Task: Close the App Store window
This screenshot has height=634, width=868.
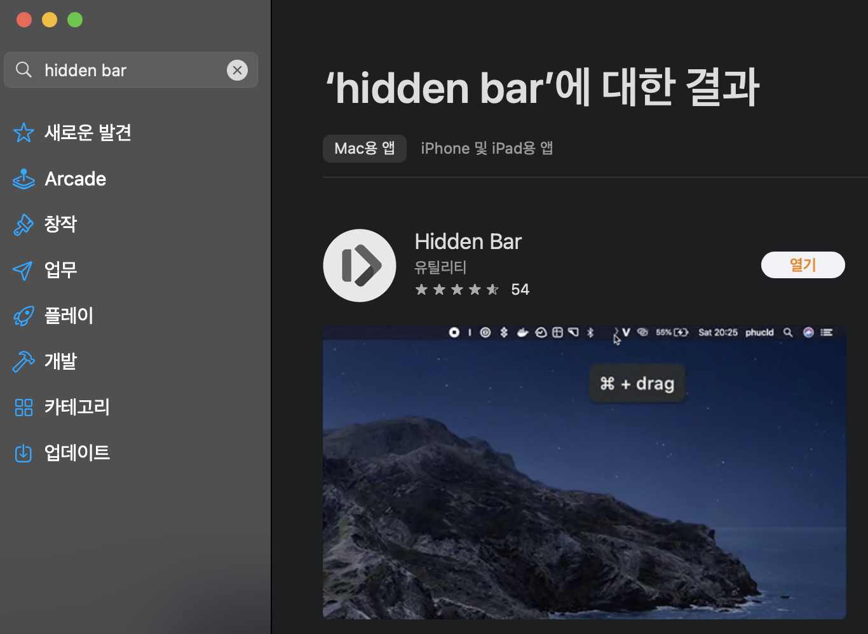Action: (x=24, y=20)
